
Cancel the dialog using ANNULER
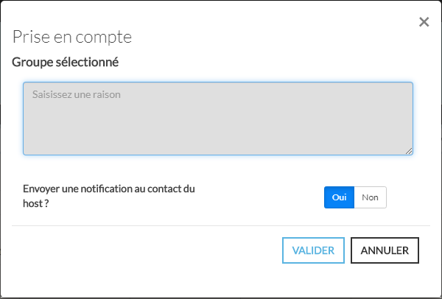point(385,250)
